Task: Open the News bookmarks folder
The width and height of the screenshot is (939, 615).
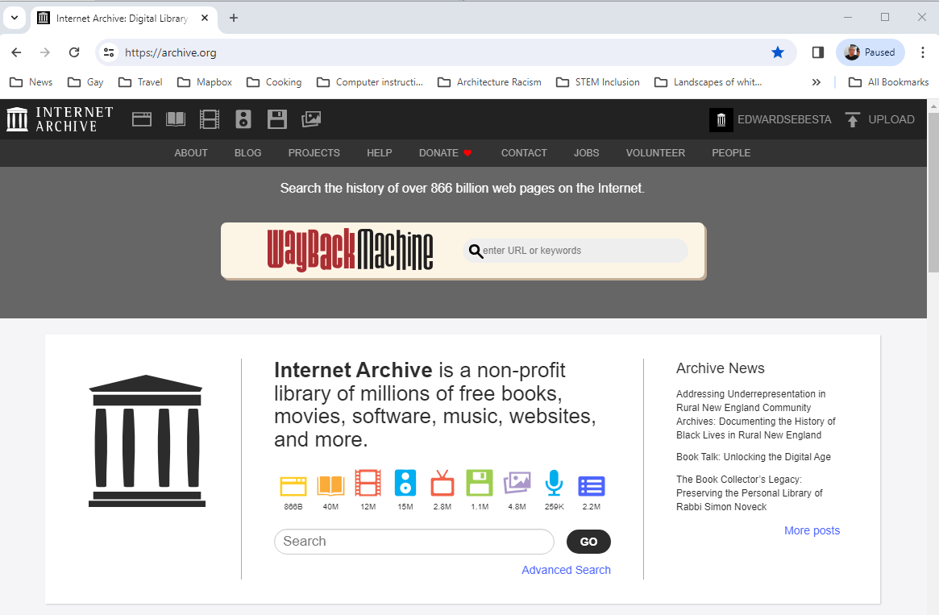Action: click(x=31, y=82)
